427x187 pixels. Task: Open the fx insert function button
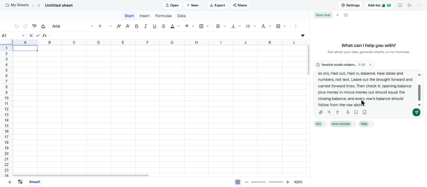pyautogui.click(x=44, y=36)
